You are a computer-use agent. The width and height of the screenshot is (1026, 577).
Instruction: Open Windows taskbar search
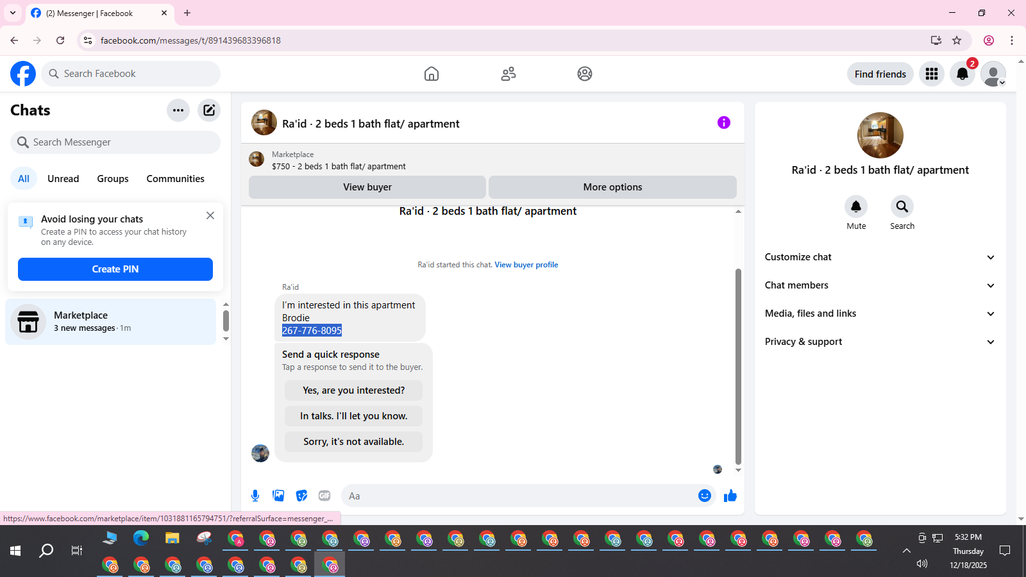(x=46, y=551)
